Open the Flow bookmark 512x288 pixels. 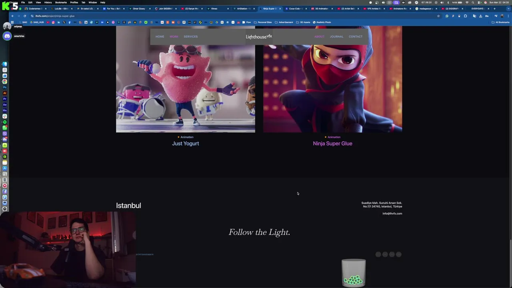coord(246,22)
